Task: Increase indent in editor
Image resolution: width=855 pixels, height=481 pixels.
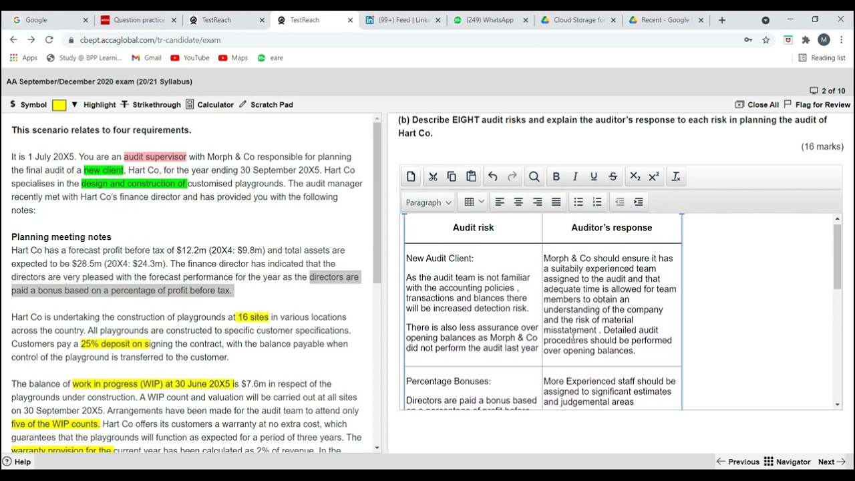Action: [x=639, y=202]
